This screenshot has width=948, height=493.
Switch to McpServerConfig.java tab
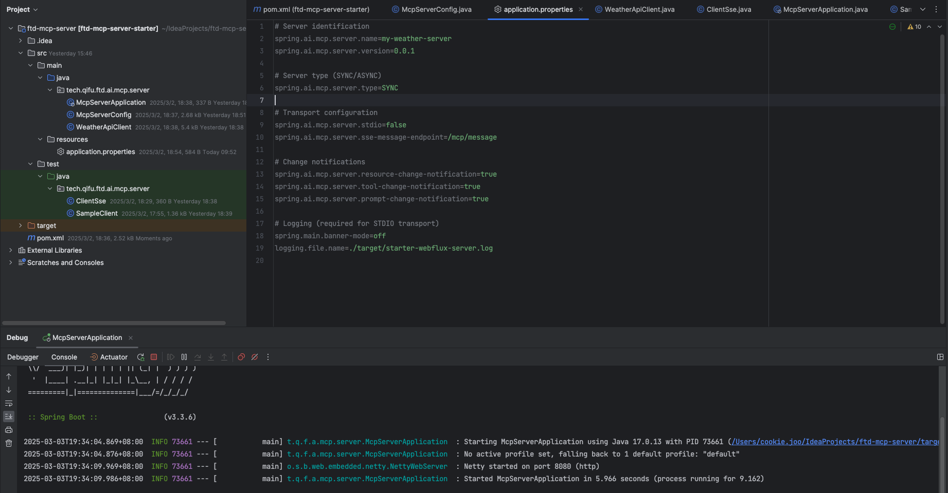coord(432,9)
